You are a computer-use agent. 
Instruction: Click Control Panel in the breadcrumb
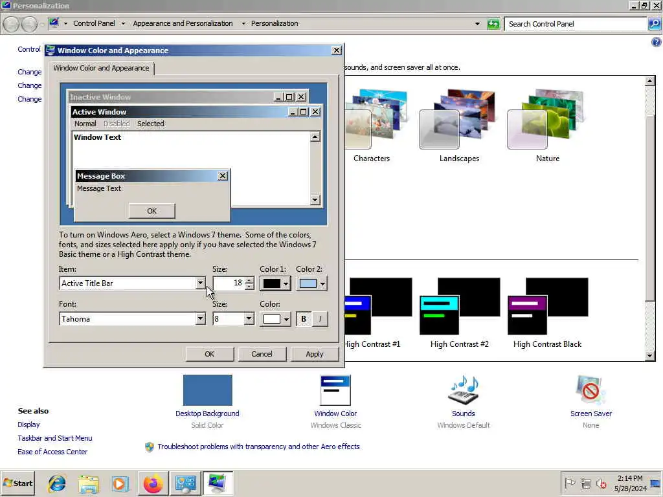click(x=94, y=24)
